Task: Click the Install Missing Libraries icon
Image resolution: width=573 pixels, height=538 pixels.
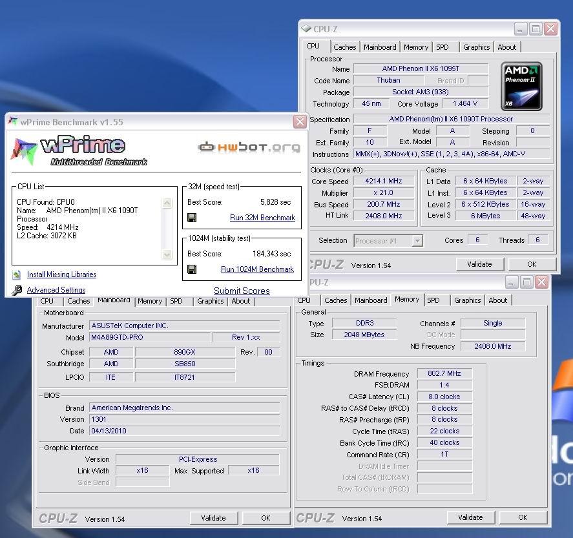Action: [16, 274]
